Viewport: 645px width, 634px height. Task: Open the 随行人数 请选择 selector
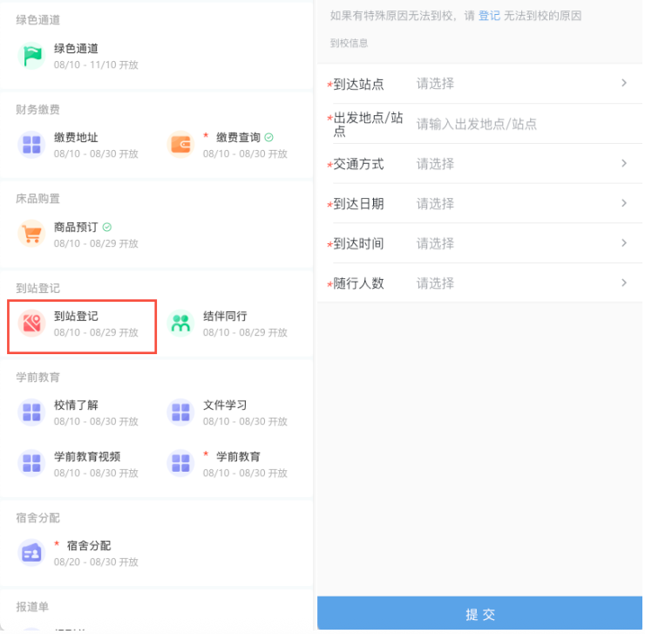coord(436,283)
